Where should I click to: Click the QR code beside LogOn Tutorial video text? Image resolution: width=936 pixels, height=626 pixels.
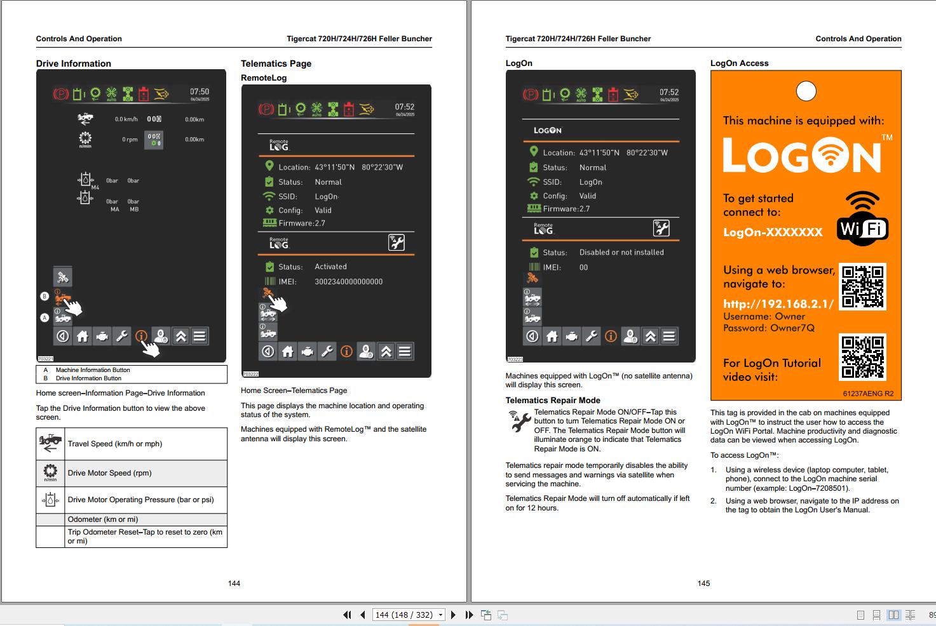coord(862,357)
